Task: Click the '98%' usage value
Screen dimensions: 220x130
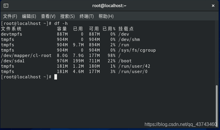Action: click(x=112, y=56)
